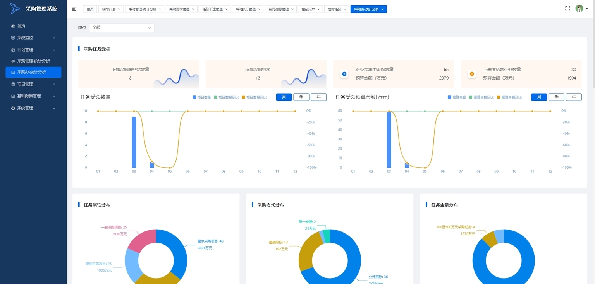The height and width of the screenshot is (284, 595).
Task: Open the 单位 dropdown showing 全部
Action: pyautogui.click(x=122, y=27)
